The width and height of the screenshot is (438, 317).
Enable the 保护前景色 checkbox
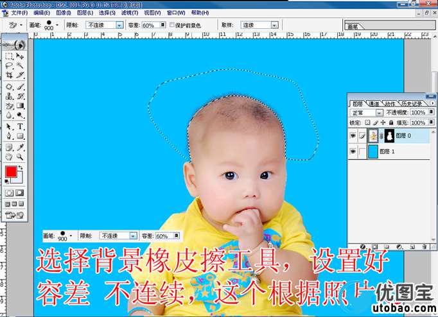pos(172,25)
